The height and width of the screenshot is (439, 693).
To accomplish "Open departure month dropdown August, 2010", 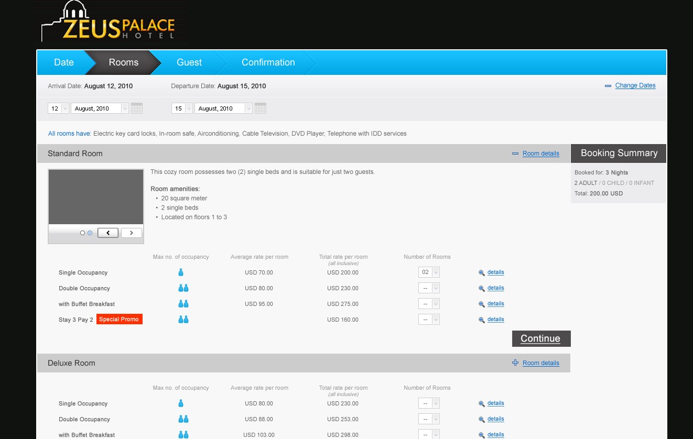I will click(224, 108).
